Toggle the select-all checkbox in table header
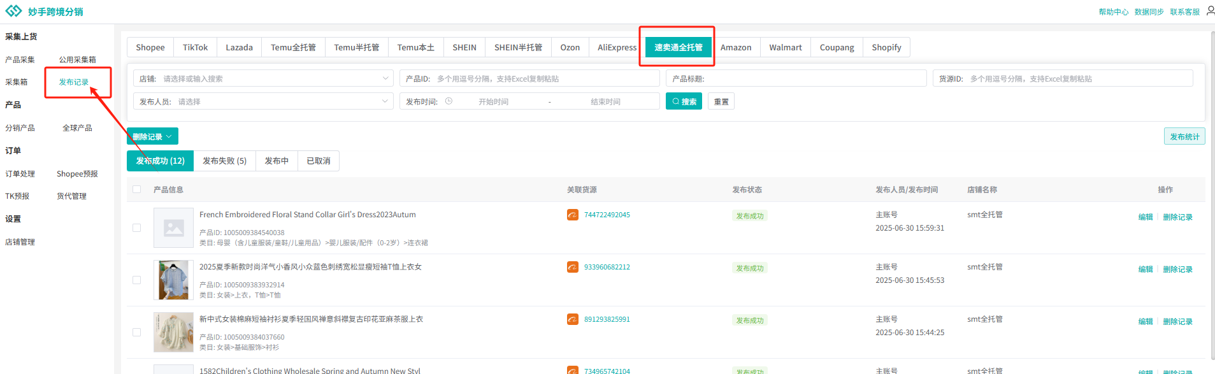This screenshot has height=374, width=1215. pyautogui.click(x=136, y=189)
